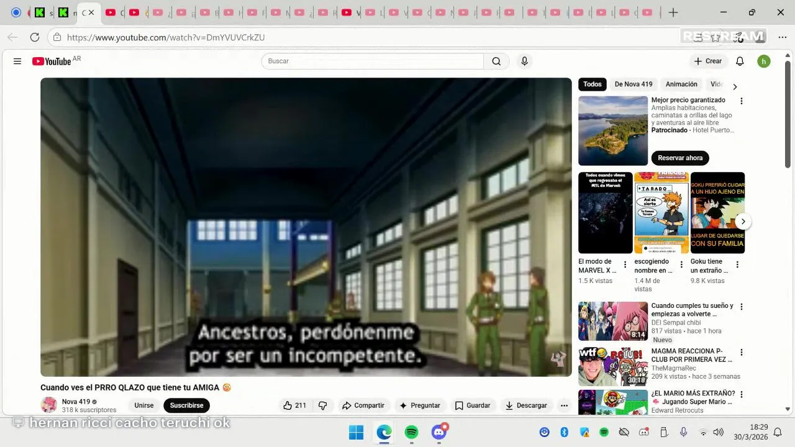The image size is (795, 447).
Task: Click the page scrollbar down arrow
Action: 788,409
